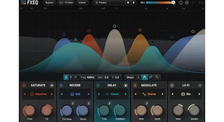Click the Mix slider handle
Image resolution: width=224 pixels, height=122 pixels.
pos(173,3)
